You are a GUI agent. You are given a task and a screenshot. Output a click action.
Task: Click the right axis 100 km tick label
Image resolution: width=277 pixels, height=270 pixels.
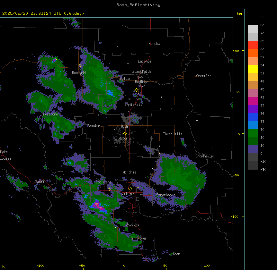tap(236, 51)
